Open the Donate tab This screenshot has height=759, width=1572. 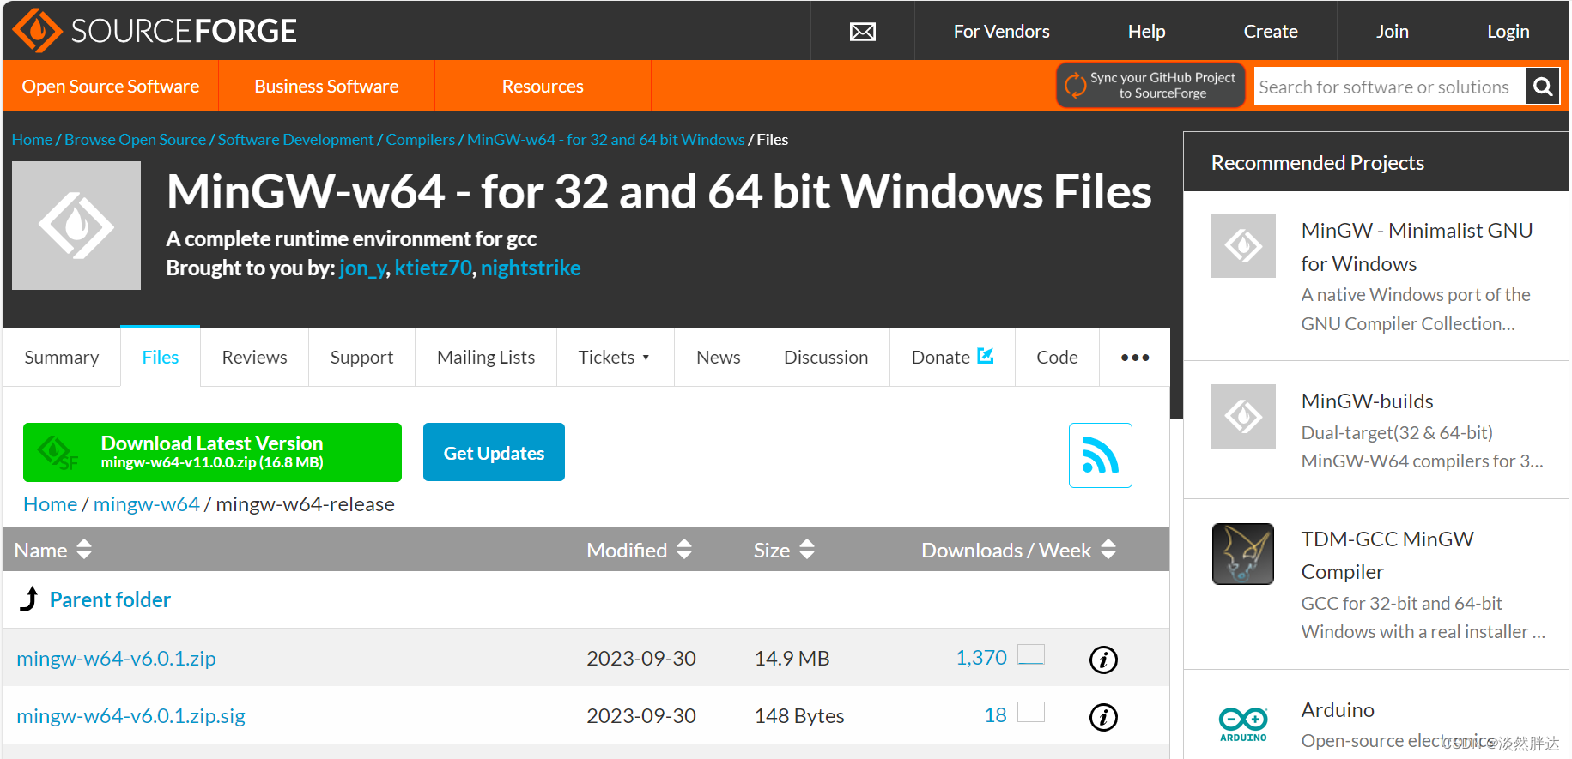tap(952, 358)
